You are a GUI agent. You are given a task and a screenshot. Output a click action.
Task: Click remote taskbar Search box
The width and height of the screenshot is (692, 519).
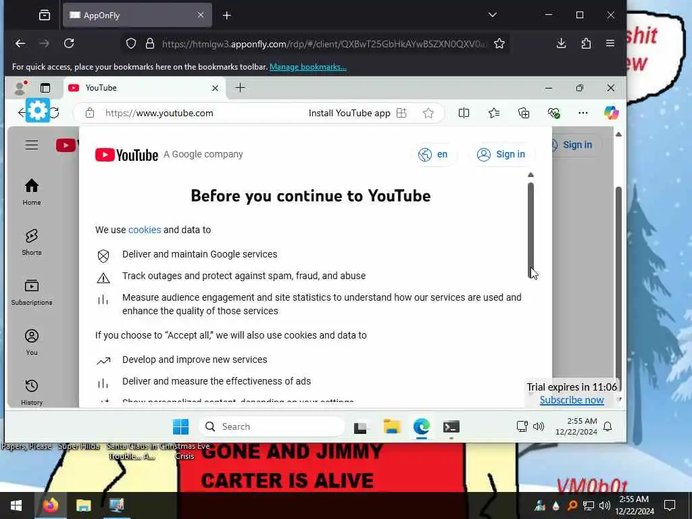coord(272,427)
